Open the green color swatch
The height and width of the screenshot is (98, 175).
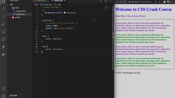pos(54,39)
